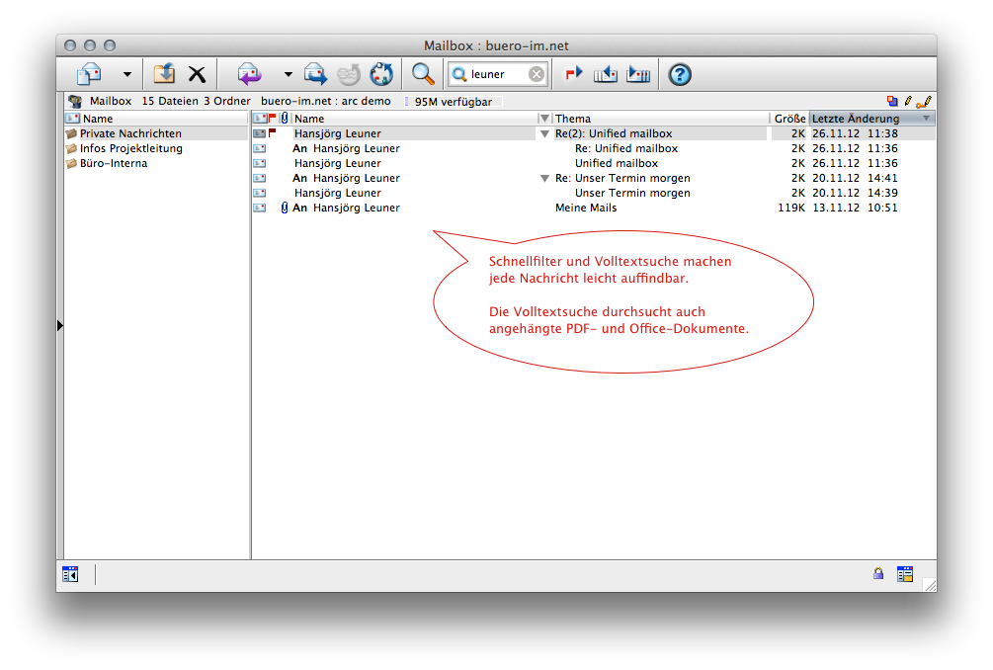Collapse the Re: Unser Termin morgen thread

coord(543,179)
